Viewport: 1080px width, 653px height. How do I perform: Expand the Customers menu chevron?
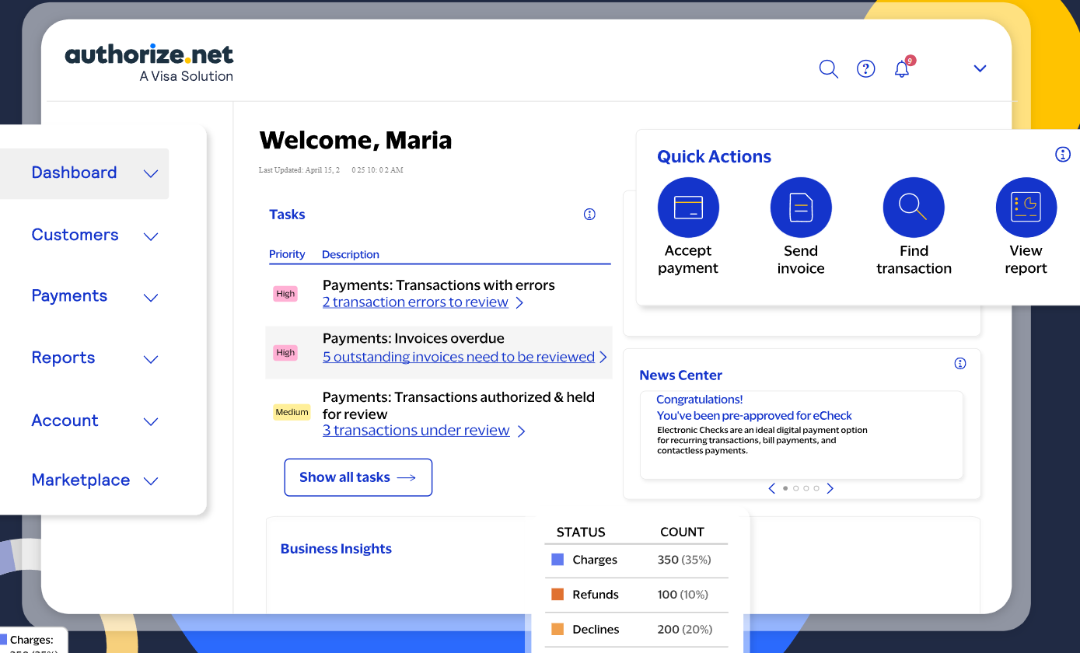point(151,236)
